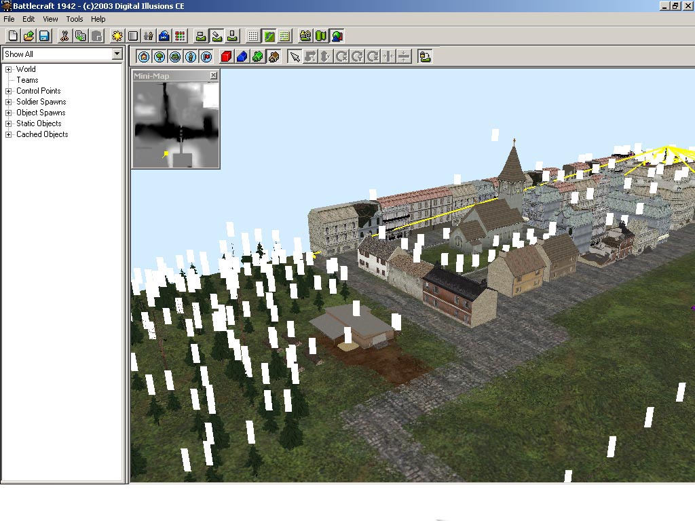This screenshot has width=695, height=521.
Task: Expand the World tree node
Action: pos(8,70)
